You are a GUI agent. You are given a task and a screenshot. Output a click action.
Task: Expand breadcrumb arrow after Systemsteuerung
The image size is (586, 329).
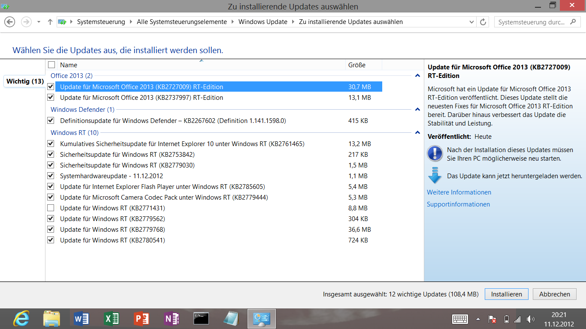(131, 22)
